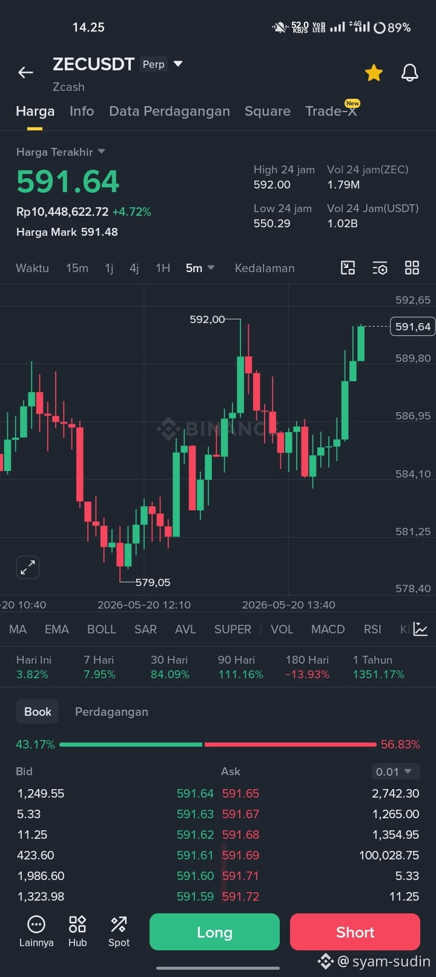436x977 pixels.
Task: Open the Data Perdagangan tab
Action: coord(170,111)
